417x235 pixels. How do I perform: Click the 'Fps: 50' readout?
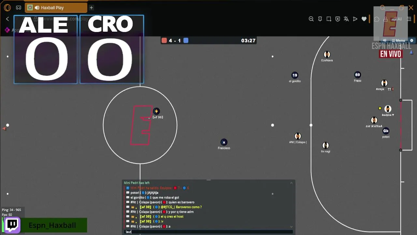pos(7,215)
